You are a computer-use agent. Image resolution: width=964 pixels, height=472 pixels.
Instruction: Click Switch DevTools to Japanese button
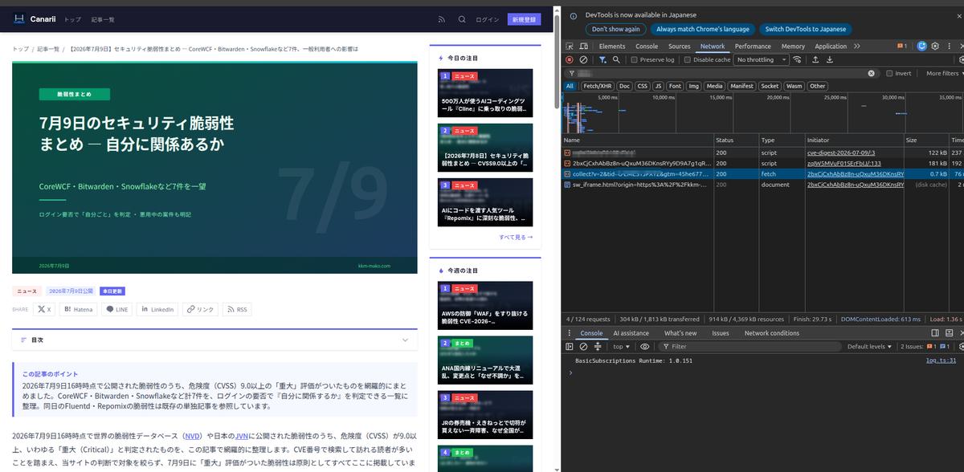[x=804, y=29]
